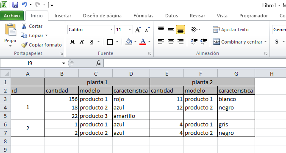The width and height of the screenshot is (286, 153).
Task: Switch to the Fórmulas tab
Action: (x=143, y=16)
